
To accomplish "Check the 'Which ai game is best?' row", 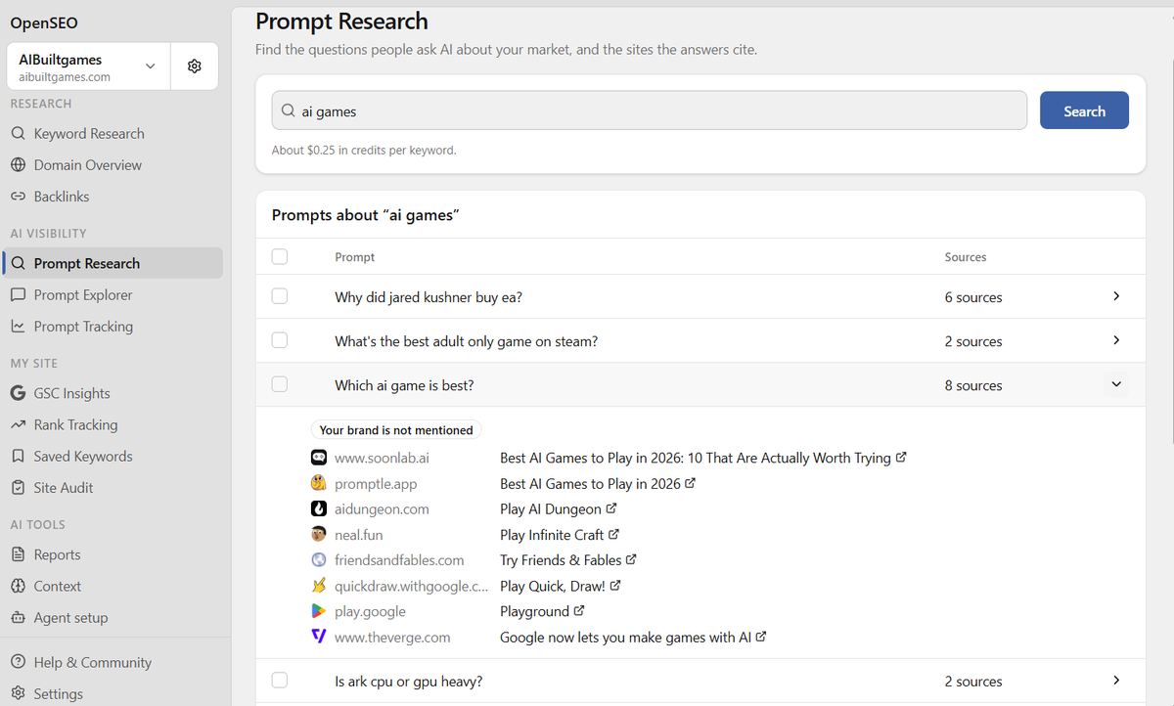I will coord(280,384).
